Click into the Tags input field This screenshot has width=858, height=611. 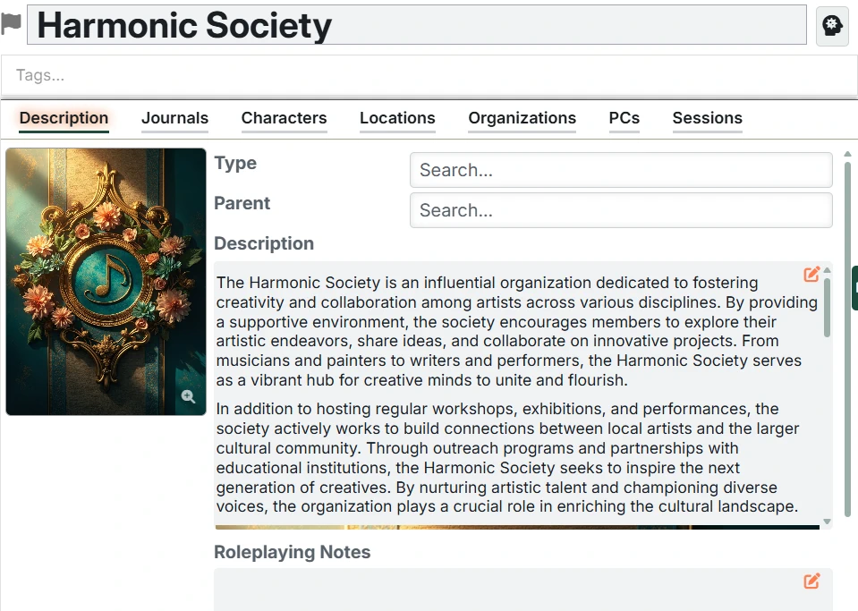(x=429, y=76)
